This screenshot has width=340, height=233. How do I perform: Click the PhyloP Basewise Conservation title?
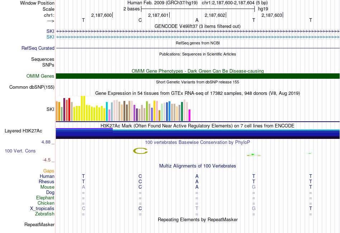click(x=197, y=142)
